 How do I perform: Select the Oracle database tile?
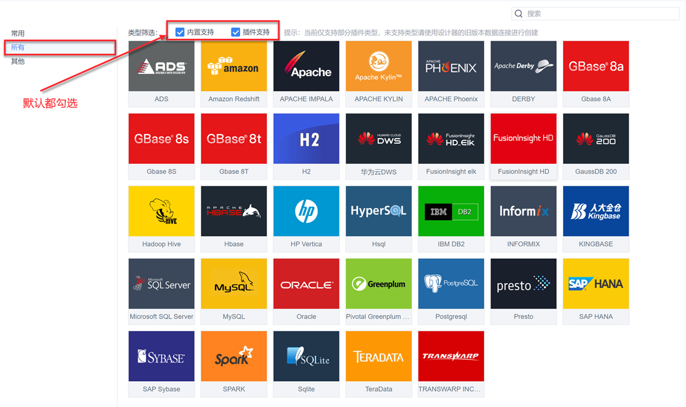point(306,292)
